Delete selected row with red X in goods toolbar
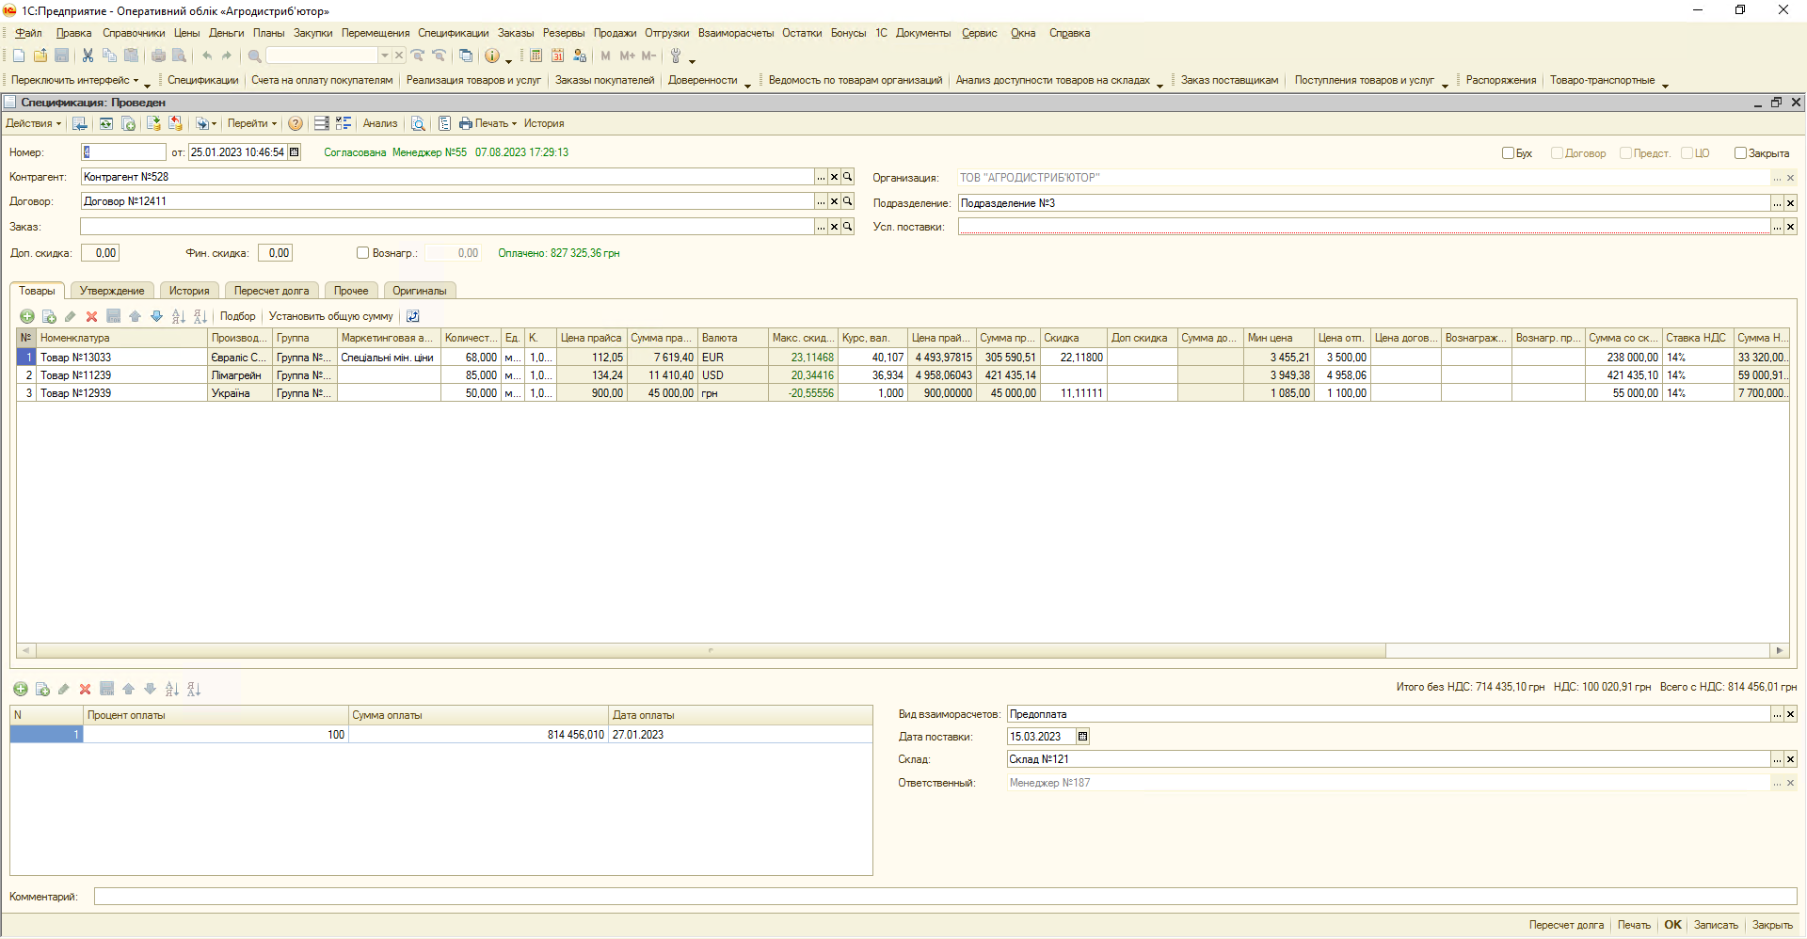Image resolution: width=1807 pixels, height=939 pixels. pos(91,316)
